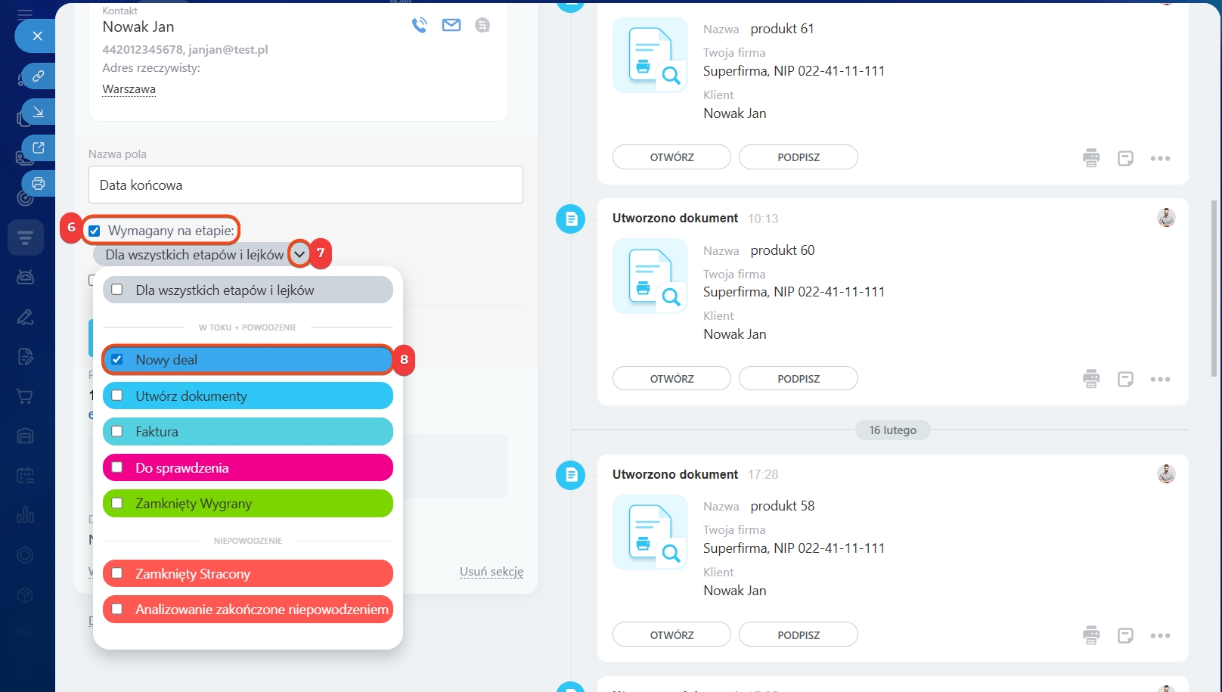Close the deal slider with X button
This screenshot has height=692, width=1222.
(x=37, y=36)
